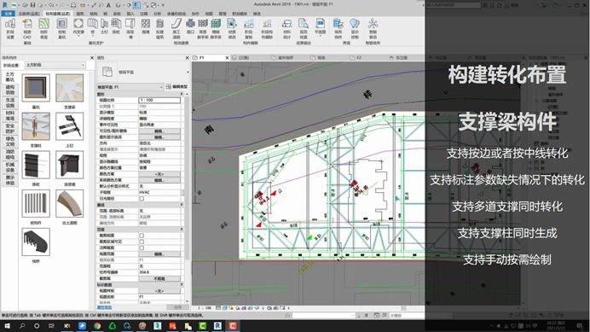Open the 楼层平面: F1 type selector dropdown
Viewport: 590px width, 332px height.
point(130,87)
